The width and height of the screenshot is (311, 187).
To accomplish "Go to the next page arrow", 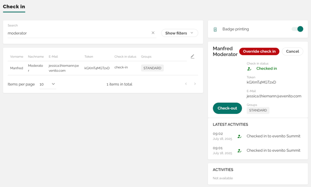I will [x=195, y=84].
